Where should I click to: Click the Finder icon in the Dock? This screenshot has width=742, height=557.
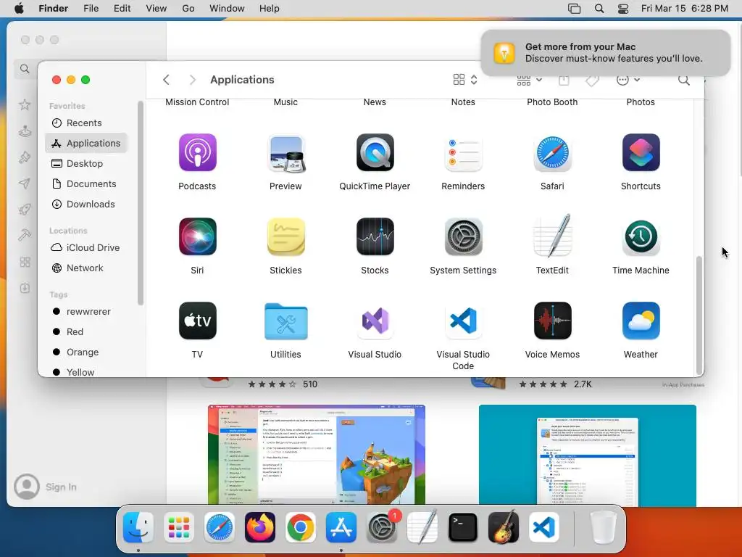pos(138,527)
